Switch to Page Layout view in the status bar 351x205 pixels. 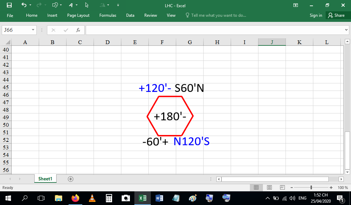[269, 188]
